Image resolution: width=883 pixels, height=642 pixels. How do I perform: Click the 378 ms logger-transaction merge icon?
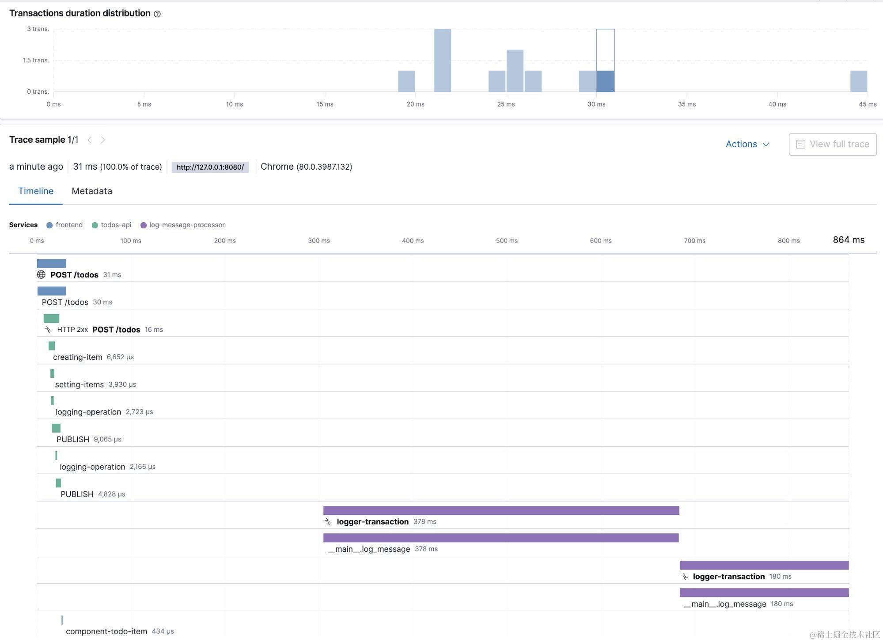[328, 522]
